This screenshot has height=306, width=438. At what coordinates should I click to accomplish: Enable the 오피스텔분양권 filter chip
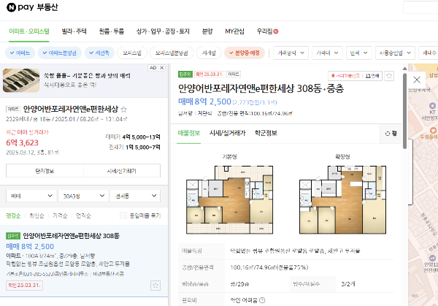click(x=172, y=53)
